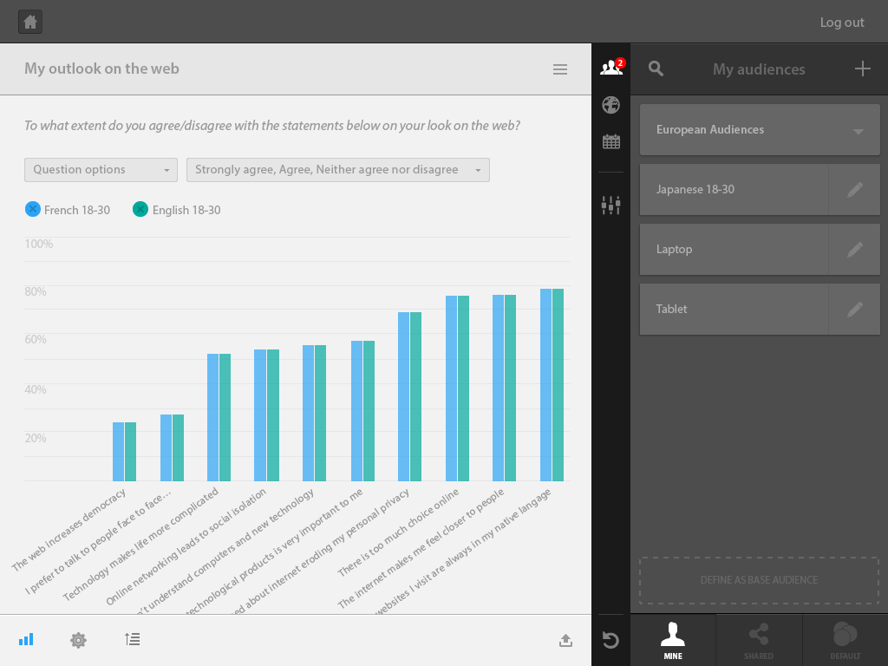The width and height of the screenshot is (888, 666).
Task: Select the Japanese 18-30 audience
Action: (x=734, y=190)
